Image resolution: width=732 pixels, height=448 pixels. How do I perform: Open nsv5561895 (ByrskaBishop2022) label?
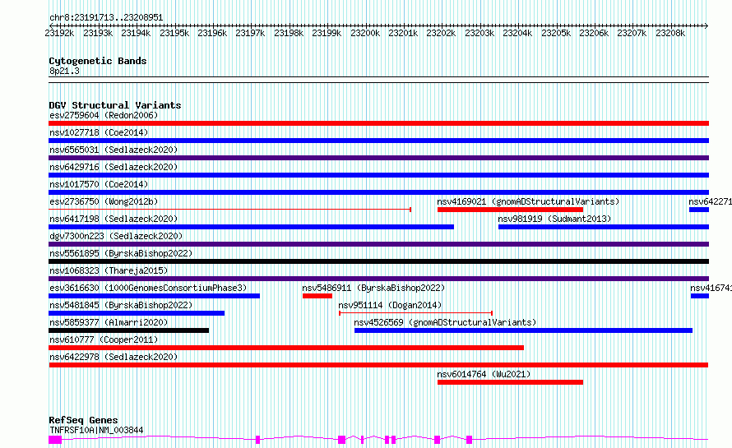coord(121,253)
